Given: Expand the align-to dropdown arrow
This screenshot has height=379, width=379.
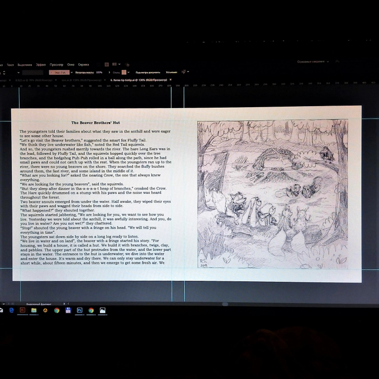Looking at the screenshot, I should (x=188, y=71).
